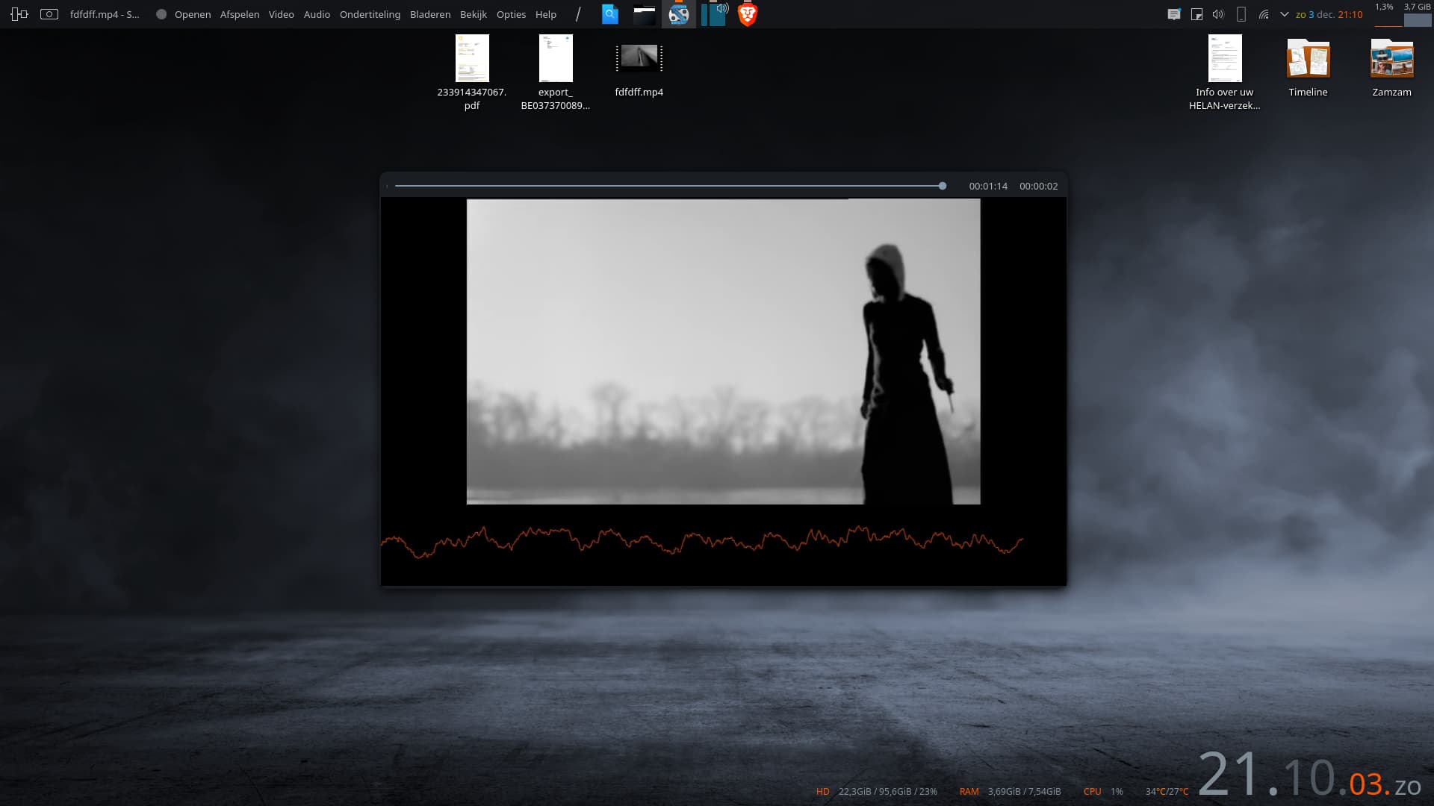1434x806 pixels.
Task: Click the date and time clock
Action: pos(1329,14)
